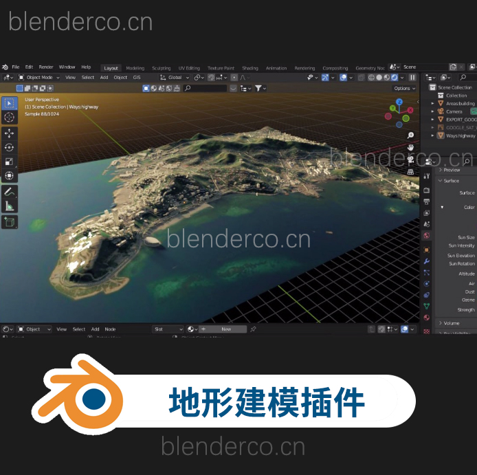The width and height of the screenshot is (477, 475).
Task: Open World properties tab icon
Action: coord(427,235)
